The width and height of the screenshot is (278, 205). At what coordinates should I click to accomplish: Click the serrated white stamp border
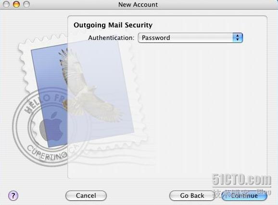pos(24,67)
